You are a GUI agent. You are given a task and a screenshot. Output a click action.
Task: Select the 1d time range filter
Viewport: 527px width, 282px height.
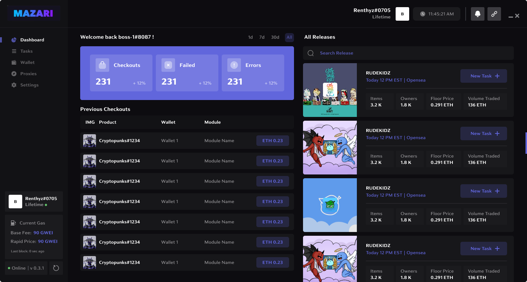click(x=250, y=37)
